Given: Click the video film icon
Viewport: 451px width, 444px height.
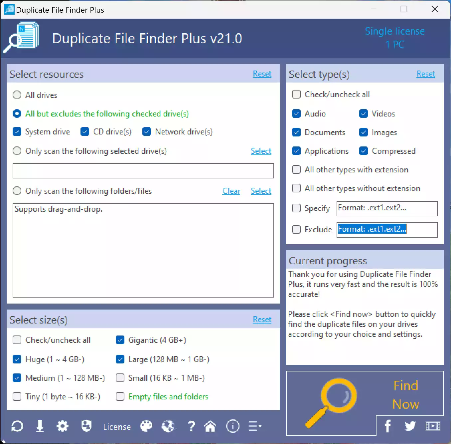Looking at the screenshot, I should [x=433, y=426].
